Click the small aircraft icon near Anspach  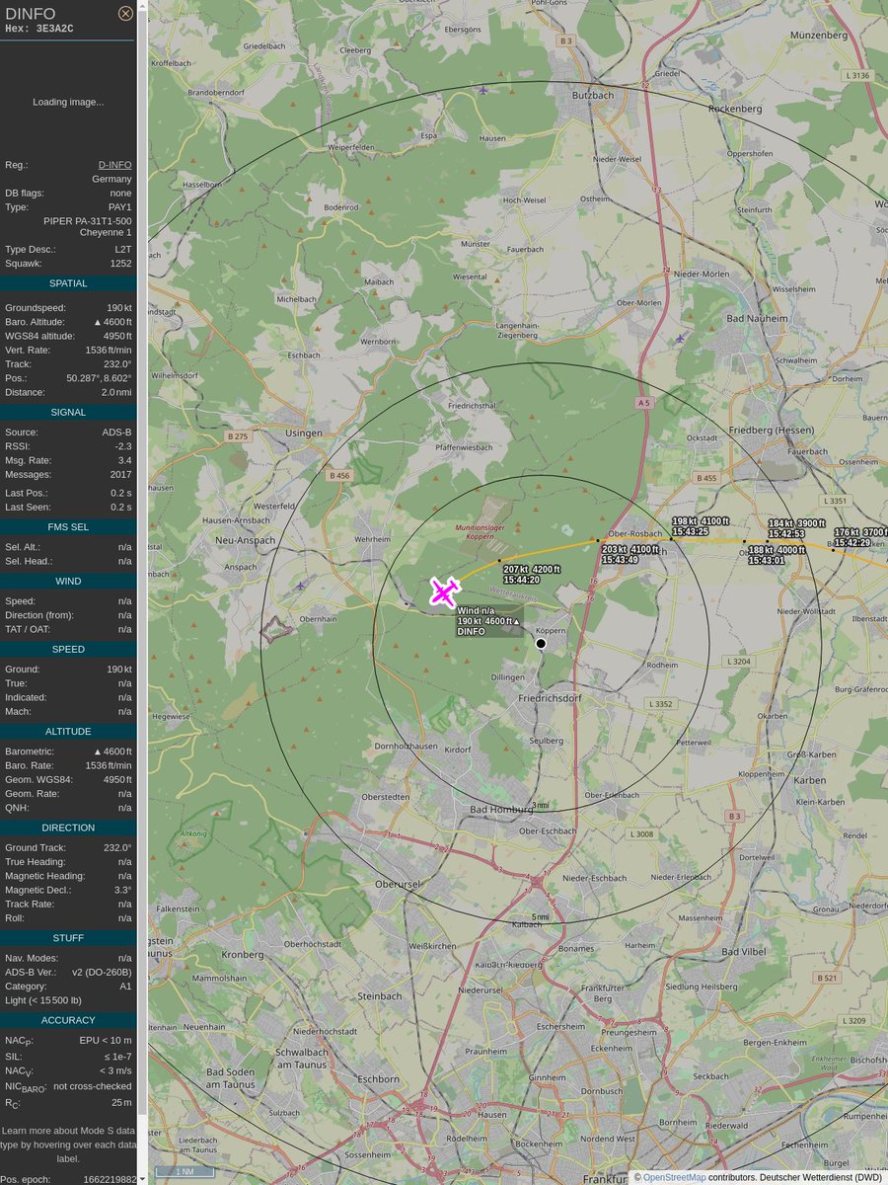[x=299, y=587]
